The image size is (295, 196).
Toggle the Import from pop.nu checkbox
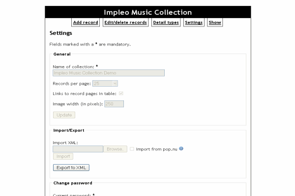[132, 149]
